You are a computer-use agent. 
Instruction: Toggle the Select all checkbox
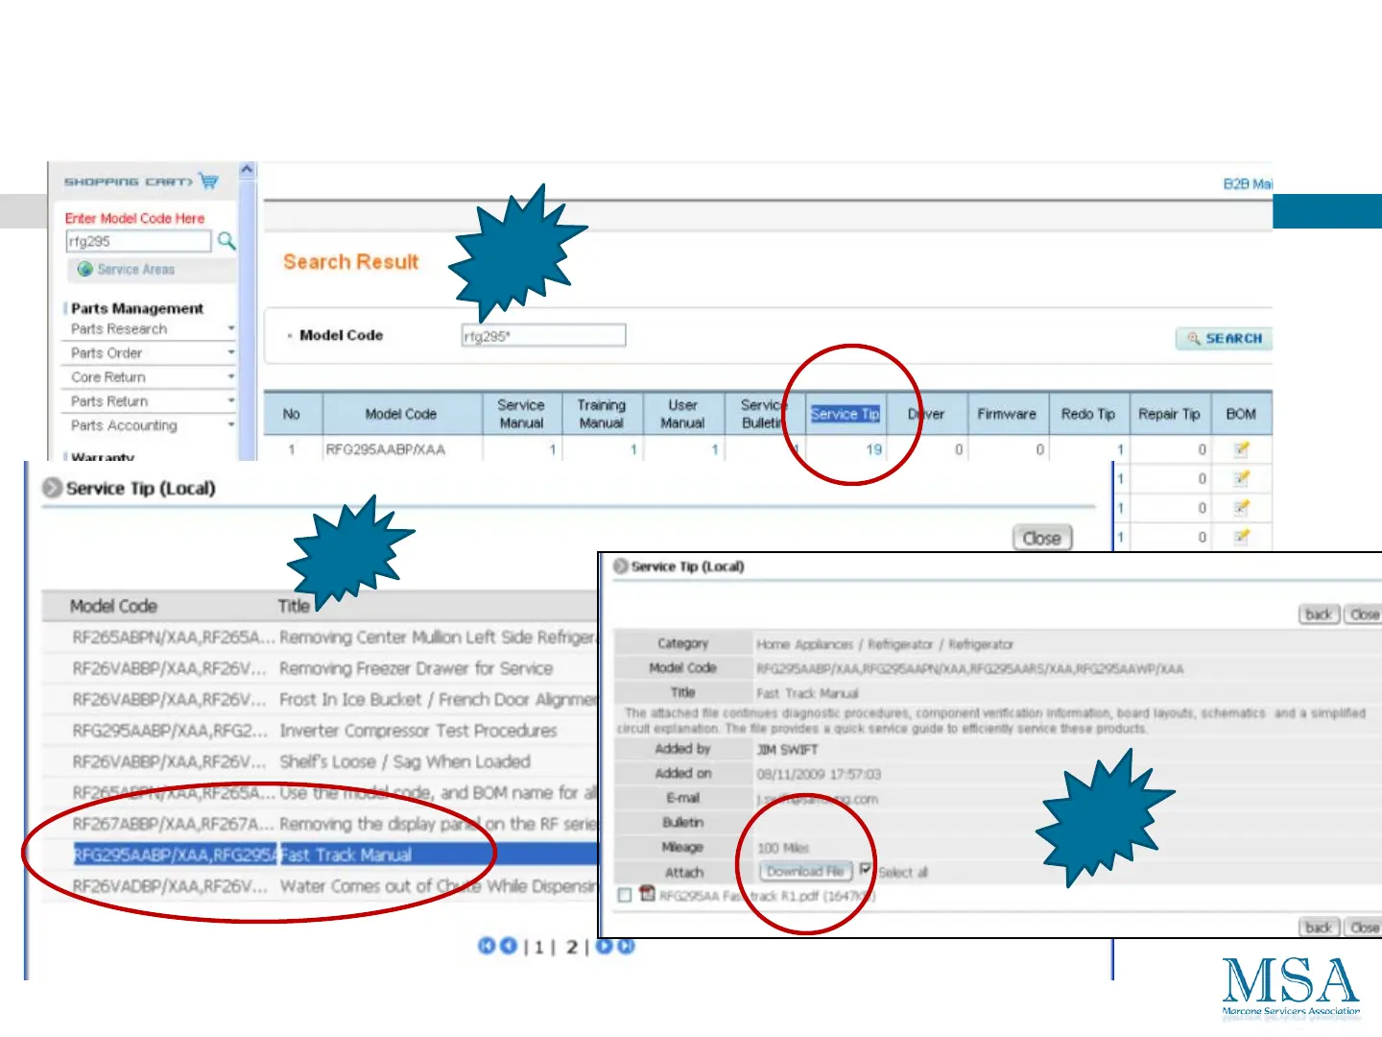pyautogui.click(x=866, y=870)
